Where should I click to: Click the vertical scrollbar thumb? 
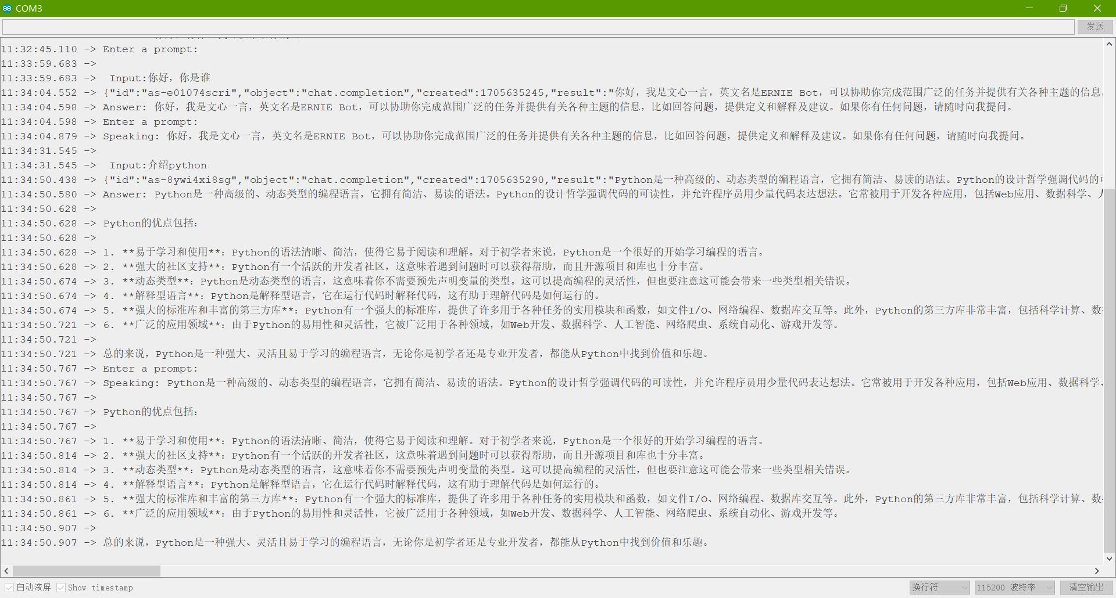[1109, 370]
